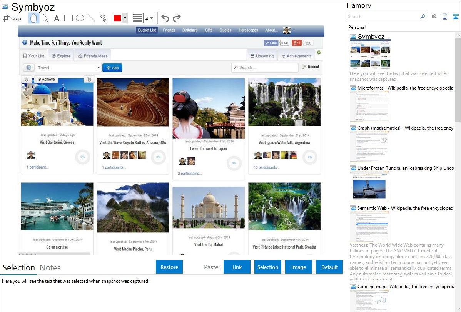Click the document icon in Flamory header
The image size is (461, 312).
point(445,17)
